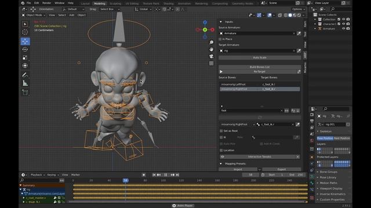The width and height of the screenshot is (371, 208).
Task: Open the Render menu
Action: point(46,3)
